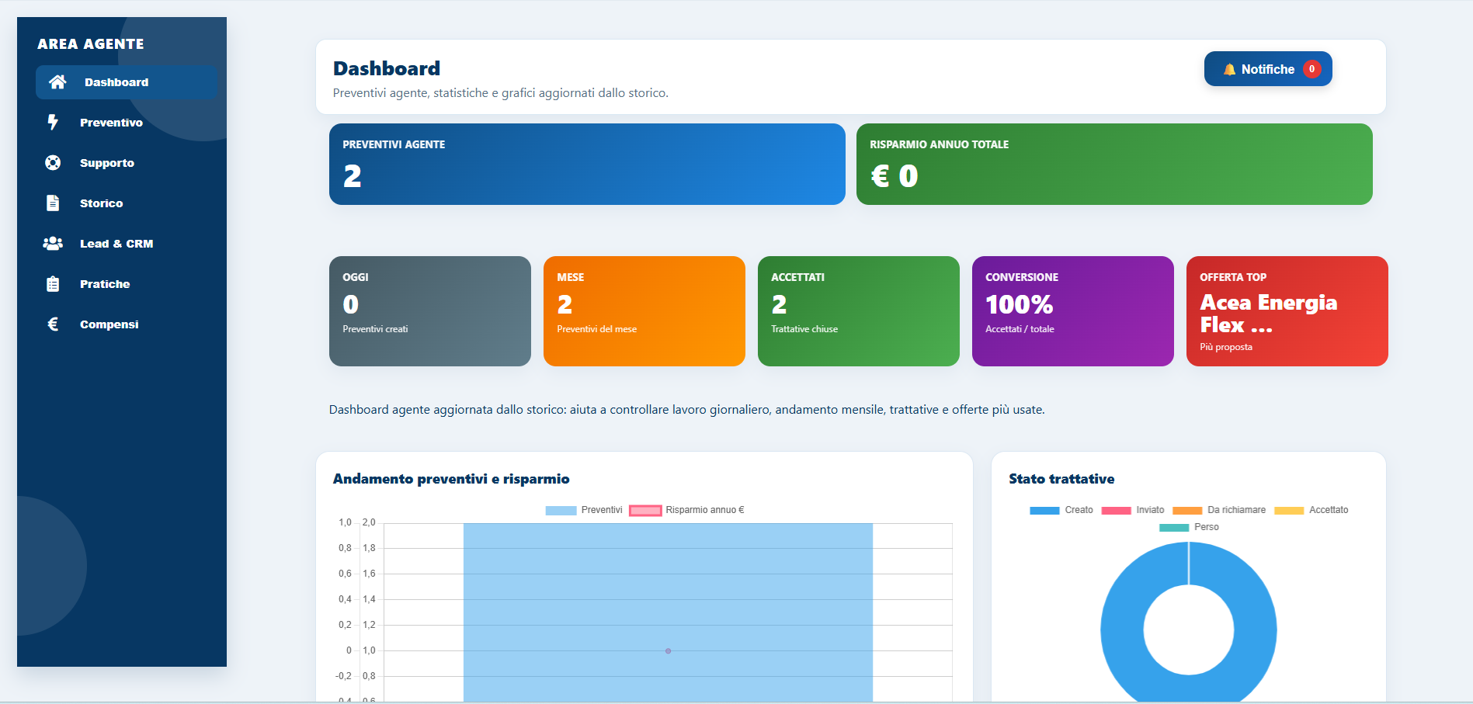Toggle the Accettato legend entry
The width and height of the screenshot is (1473, 704).
click(1311, 510)
